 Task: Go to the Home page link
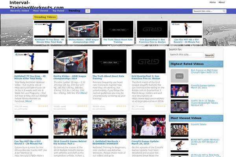coord(212,2)
